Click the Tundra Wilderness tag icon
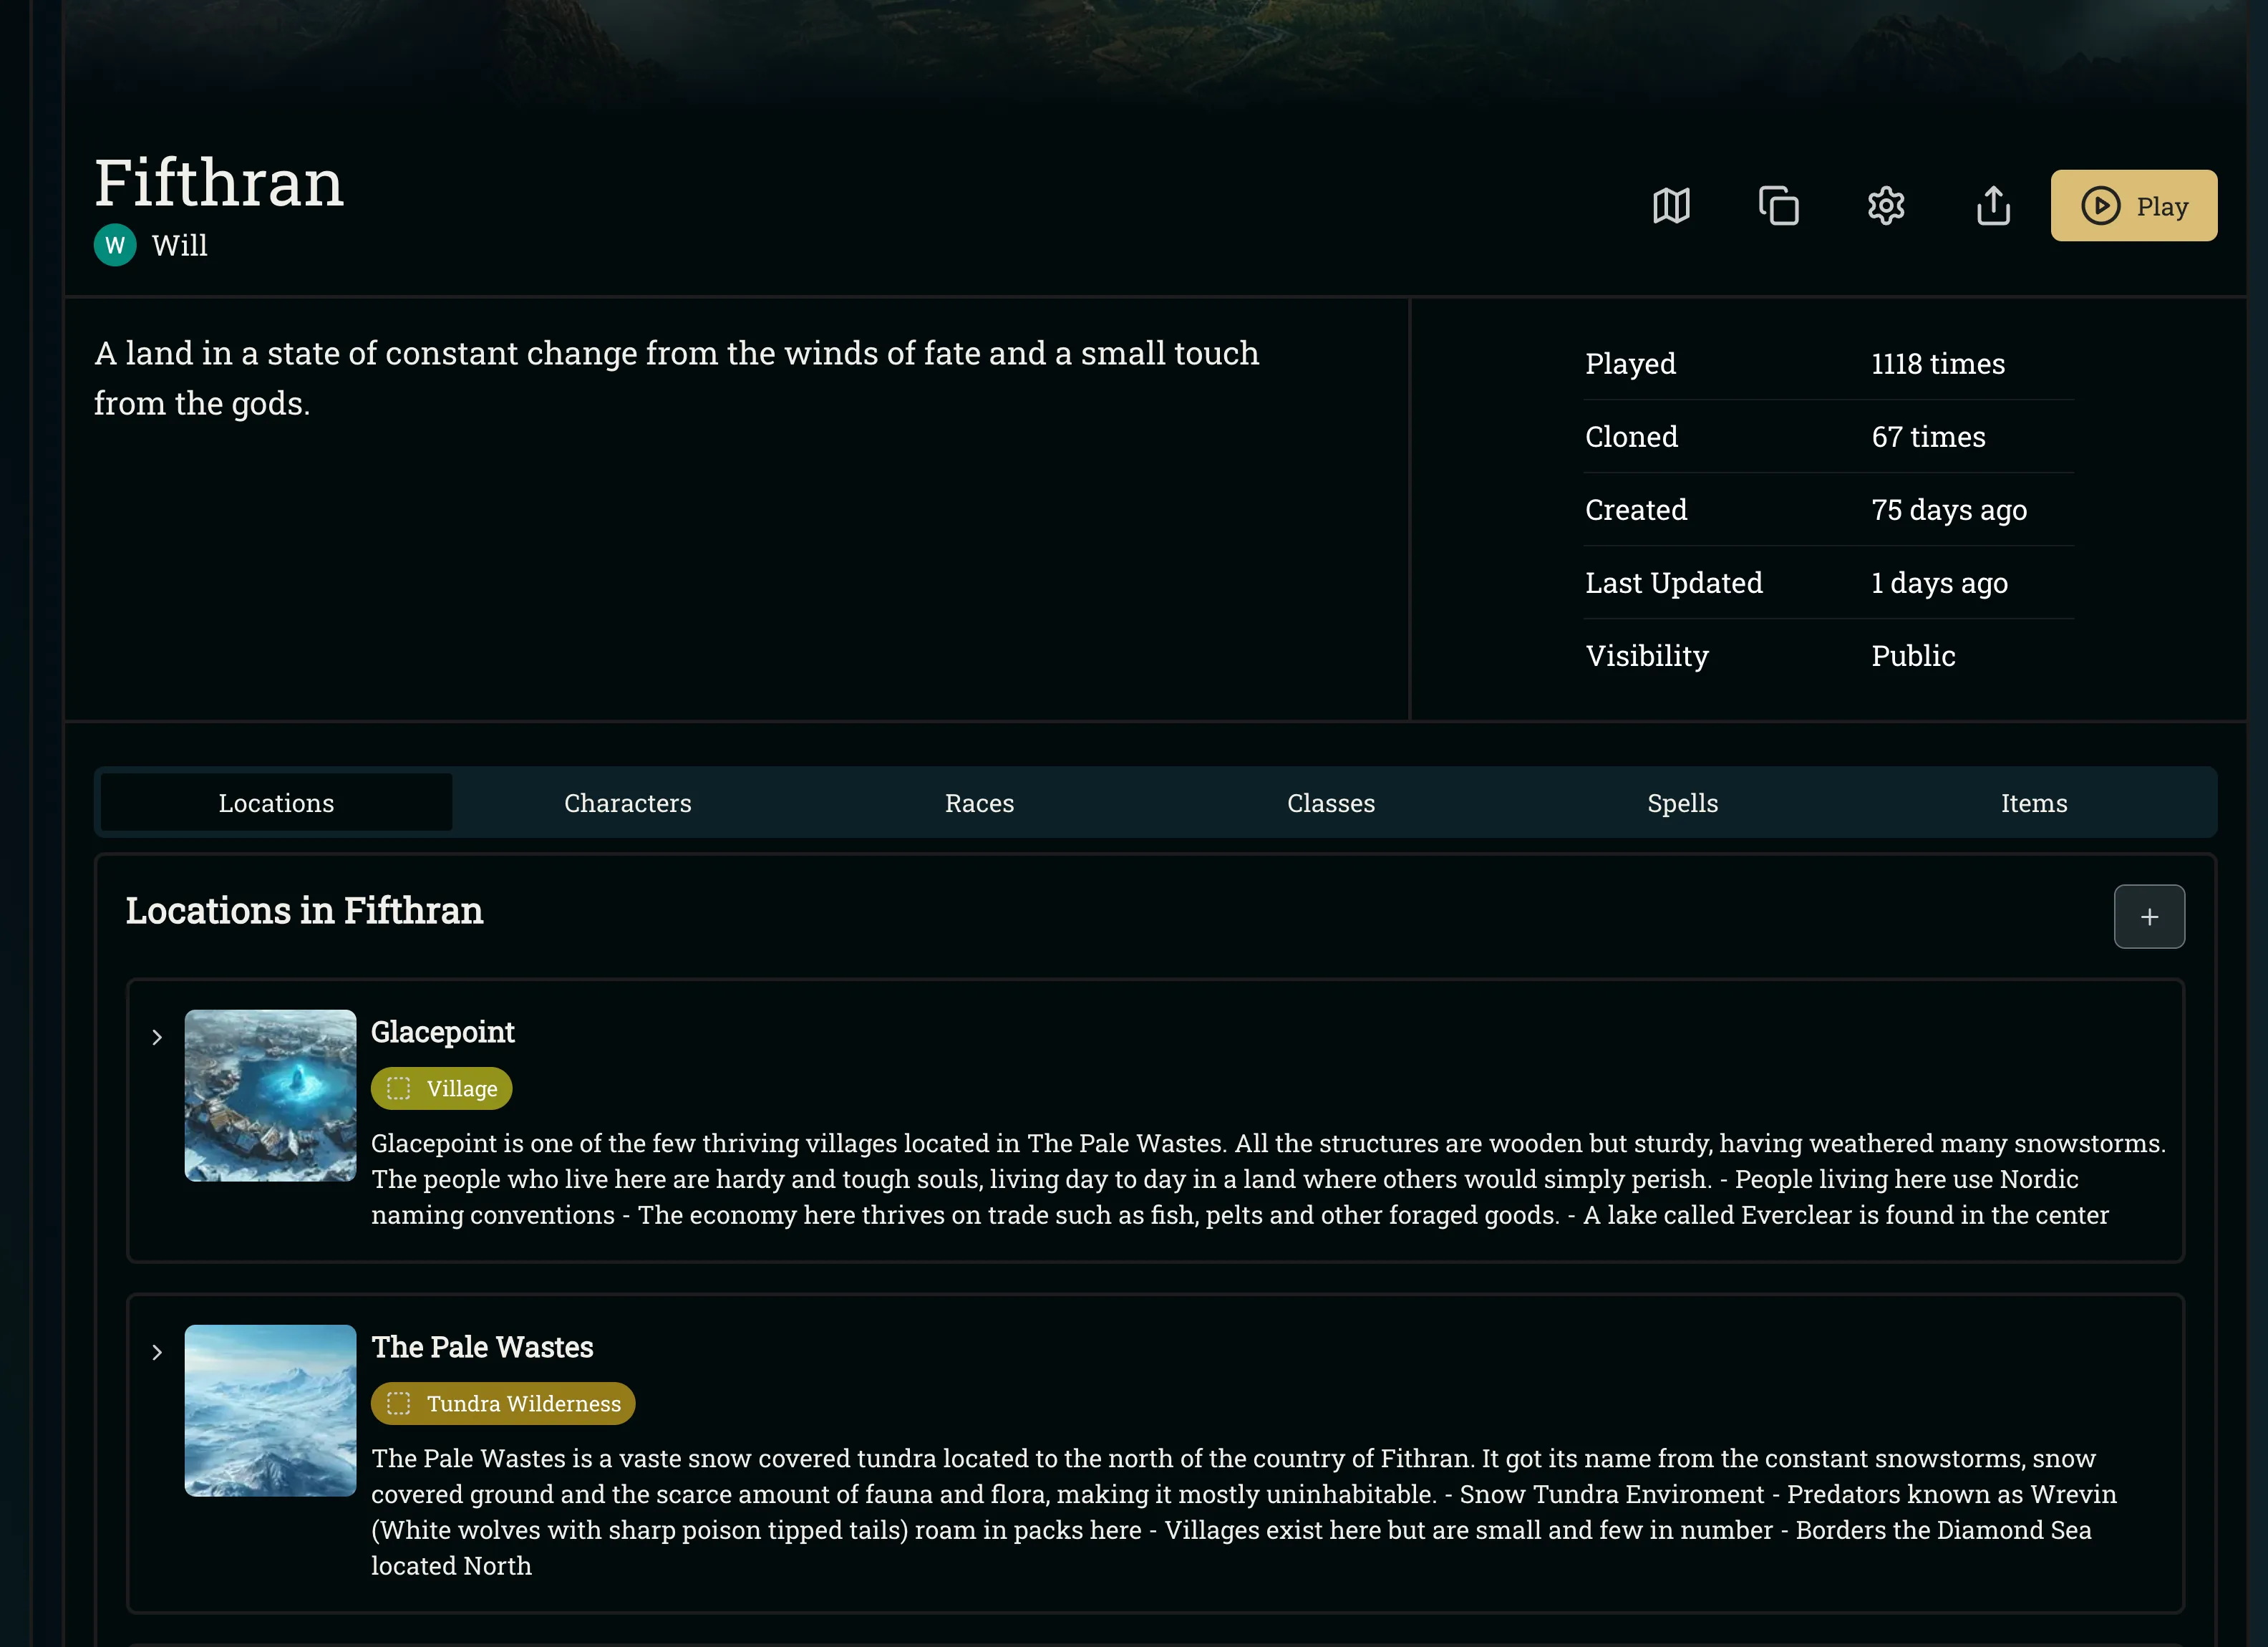2268x1647 pixels. point(399,1403)
